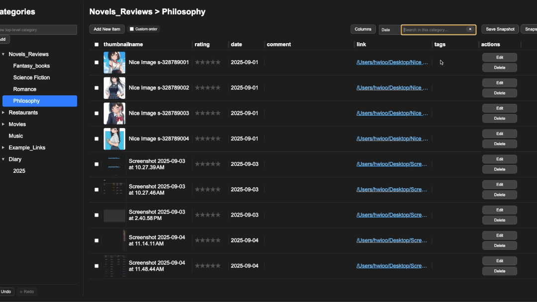Click the Add New Item button
Image resolution: width=537 pixels, height=302 pixels.
107,29
